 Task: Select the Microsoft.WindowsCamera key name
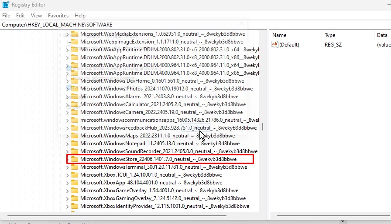click(161, 112)
